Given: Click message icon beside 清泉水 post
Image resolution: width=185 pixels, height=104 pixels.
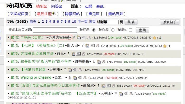Looking at the screenshot, I should click(109, 86).
